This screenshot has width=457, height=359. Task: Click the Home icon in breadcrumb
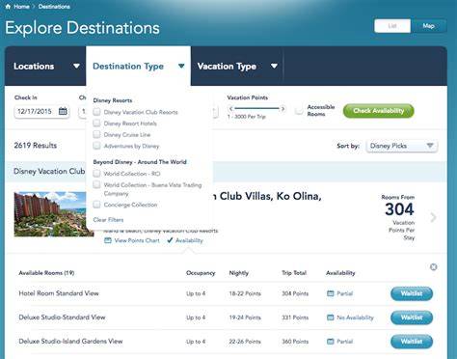tap(8, 7)
